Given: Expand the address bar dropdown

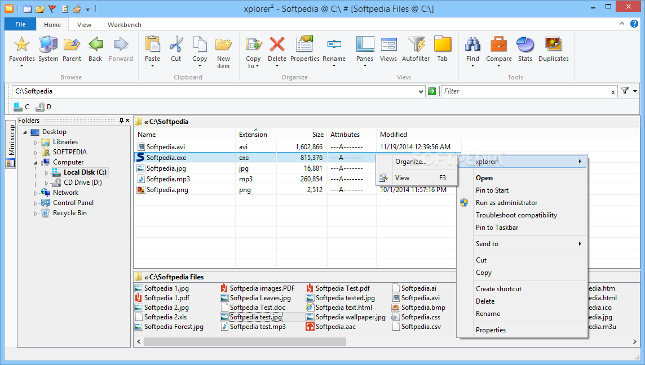Looking at the screenshot, I should [421, 92].
